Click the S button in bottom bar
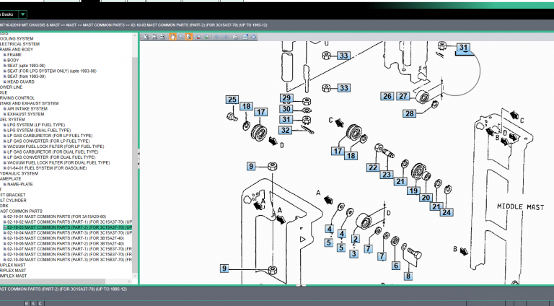This screenshot has width=554, height=306. [x=33, y=304]
